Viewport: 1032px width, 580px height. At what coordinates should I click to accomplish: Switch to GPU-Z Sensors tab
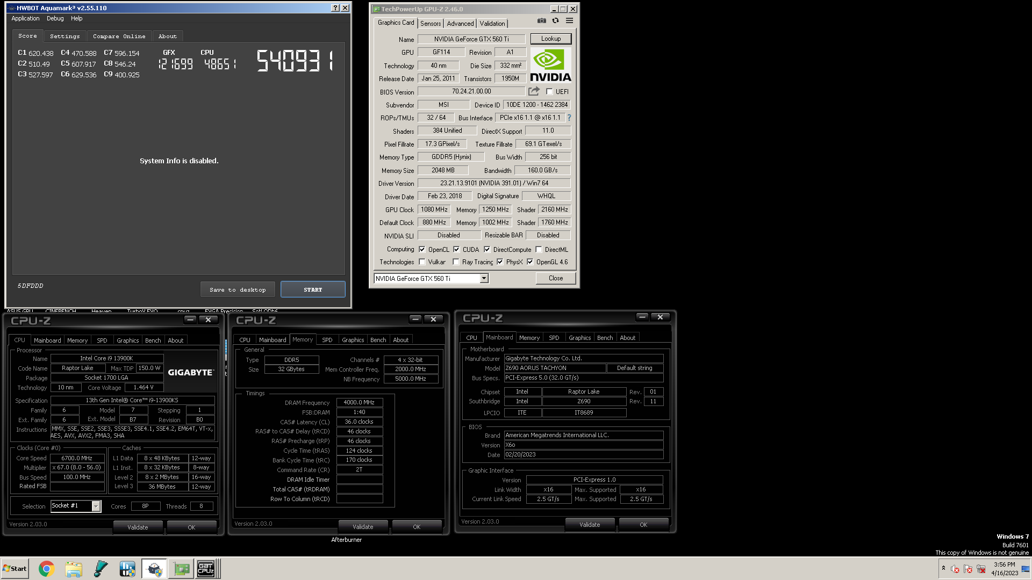(x=431, y=24)
